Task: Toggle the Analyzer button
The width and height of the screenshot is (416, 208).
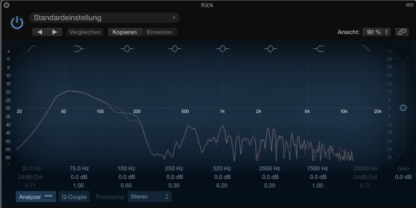Action: tap(36, 197)
